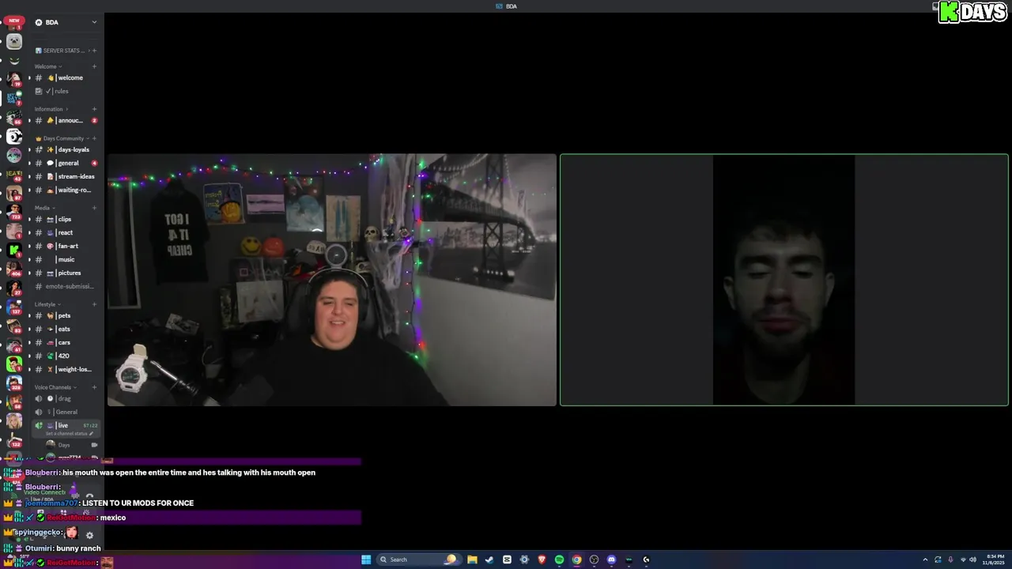Collapse the Lifestyle category

pyautogui.click(x=47, y=304)
